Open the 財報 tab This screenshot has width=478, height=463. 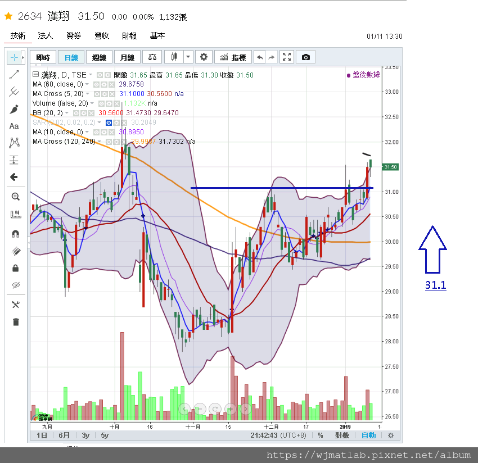pyautogui.click(x=129, y=35)
